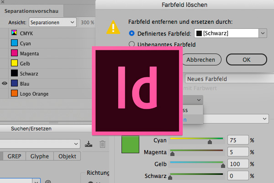Click the Cyan slider handle

[x=210, y=142]
